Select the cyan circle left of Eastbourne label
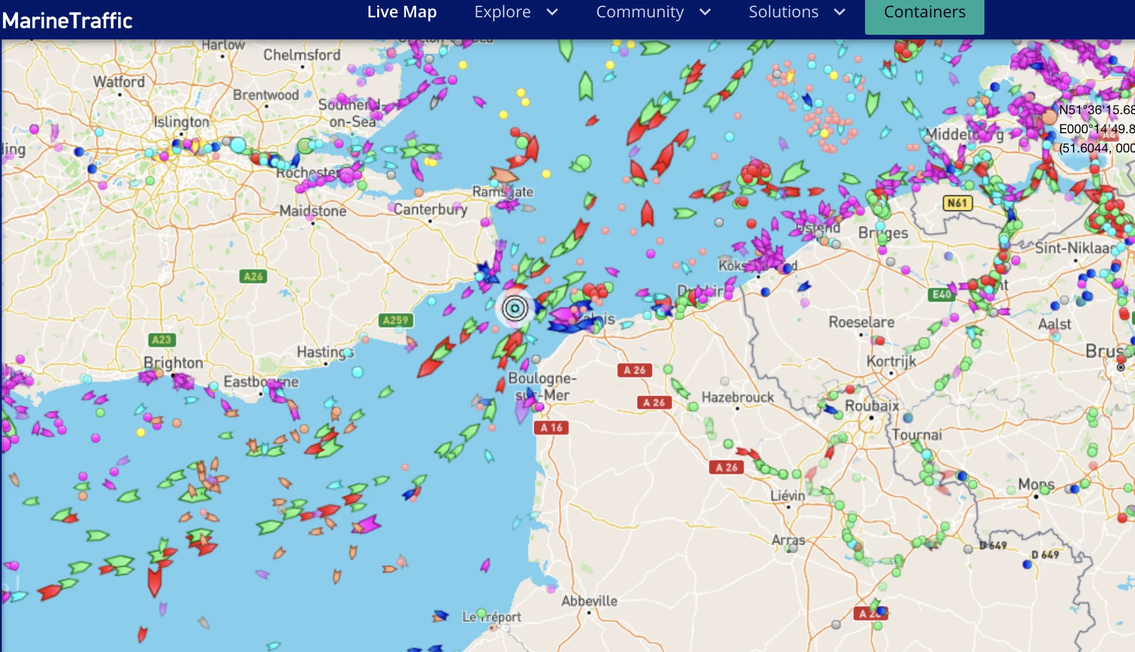The height and width of the screenshot is (652, 1135). click(213, 385)
